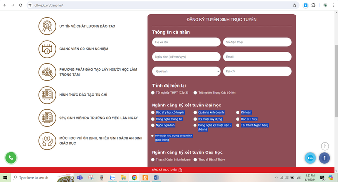Reload the page with refresh icon

[21, 5]
